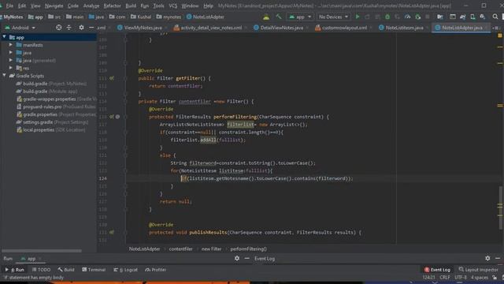Screen dimensions: 504x284
Task: Click the green Run app play icon
Action: click(x=357, y=17)
